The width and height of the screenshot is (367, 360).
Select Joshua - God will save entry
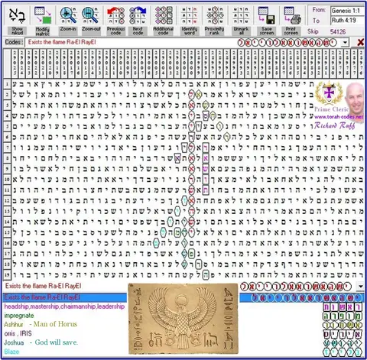[x=41, y=342]
